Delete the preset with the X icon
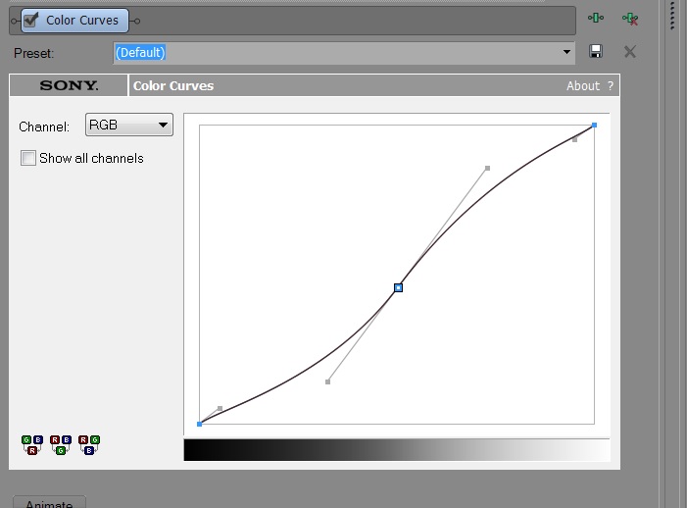This screenshot has width=687, height=508. coord(630,52)
